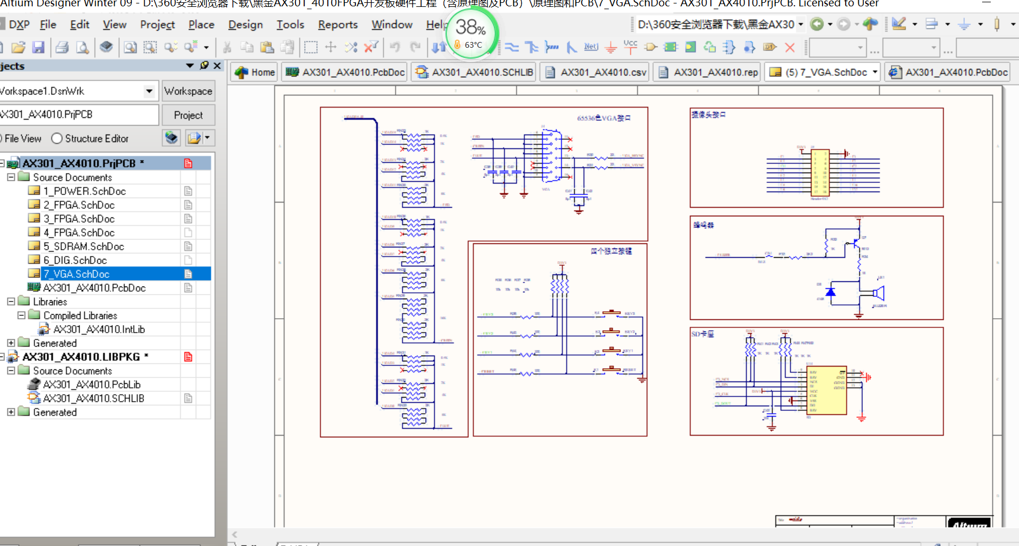Expand the Generated folder under AX301_AX4010.LIBPKG
This screenshot has height=546, width=1019.
pos(11,412)
